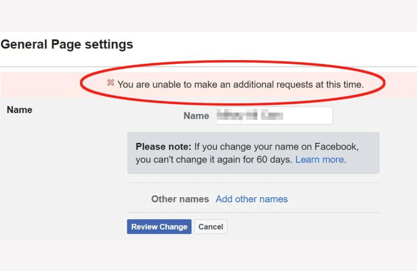Focus the Name text input field
Image resolution: width=417 pixels, height=271 pixels.
pyautogui.click(x=309, y=115)
